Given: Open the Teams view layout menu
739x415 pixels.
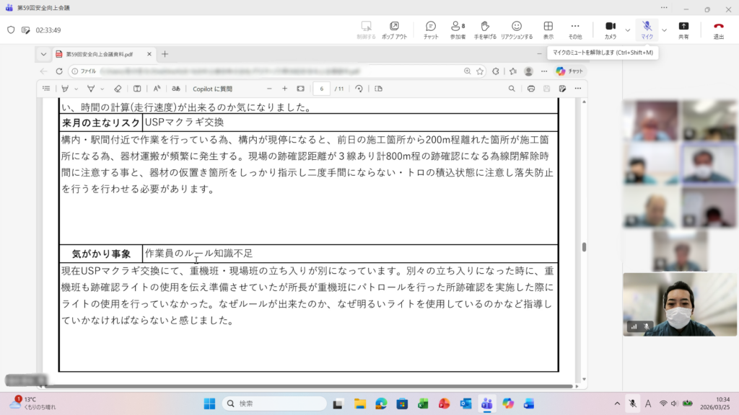Looking at the screenshot, I should pos(548,30).
